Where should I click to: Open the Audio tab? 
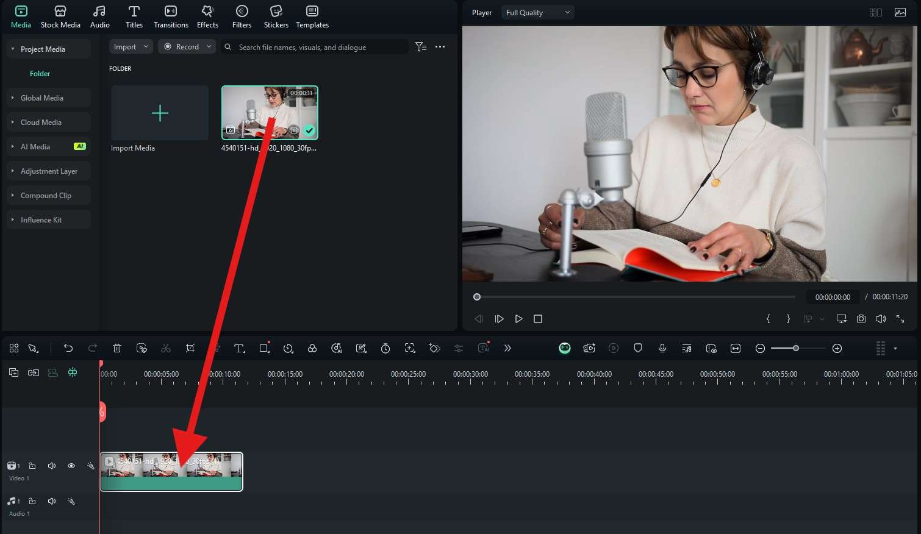(x=100, y=17)
